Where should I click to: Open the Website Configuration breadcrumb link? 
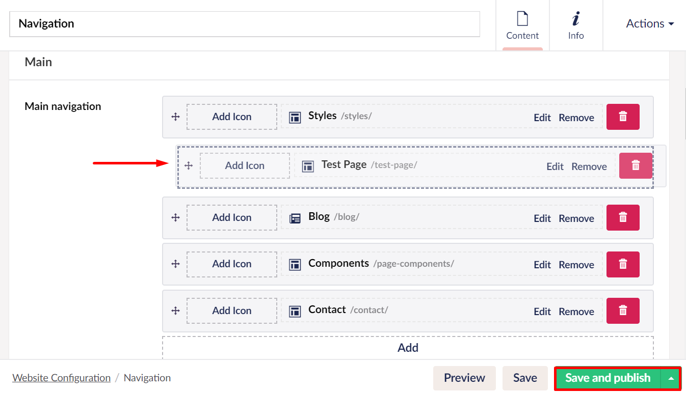pyautogui.click(x=61, y=378)
